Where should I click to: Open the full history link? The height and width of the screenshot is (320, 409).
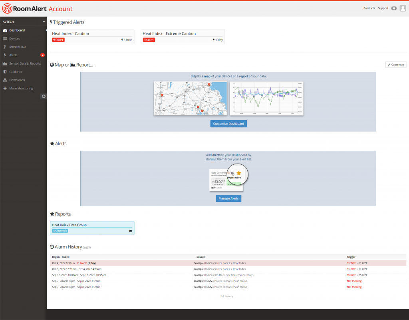point(228,296)
